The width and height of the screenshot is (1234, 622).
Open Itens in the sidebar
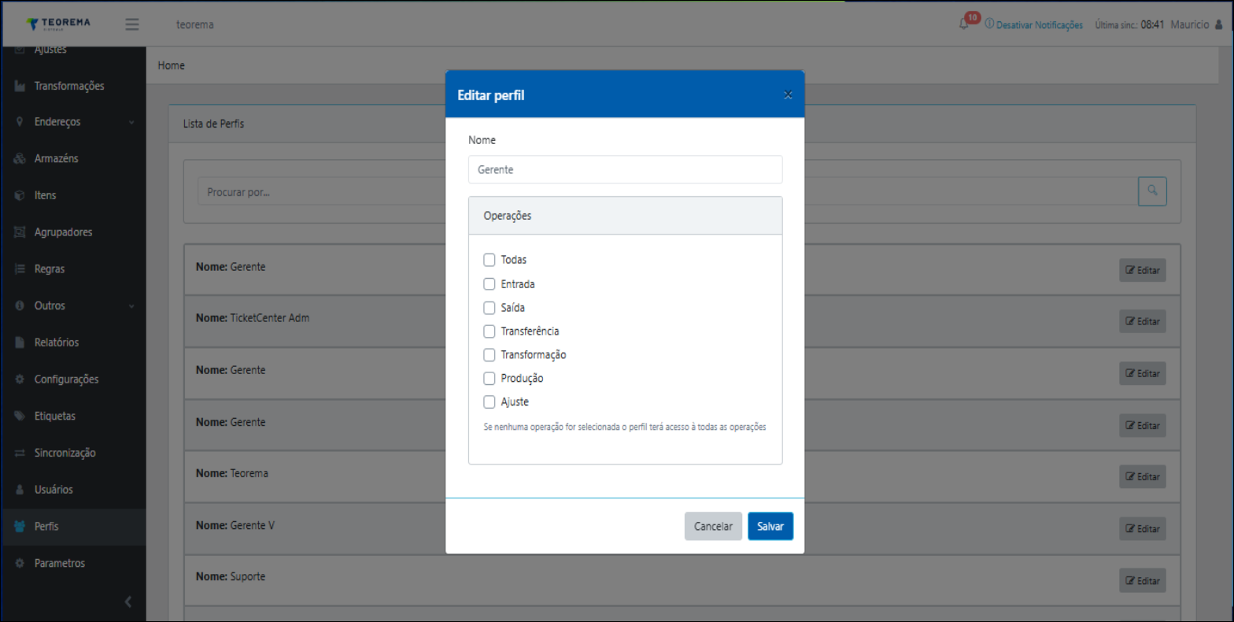click(46, 195)
